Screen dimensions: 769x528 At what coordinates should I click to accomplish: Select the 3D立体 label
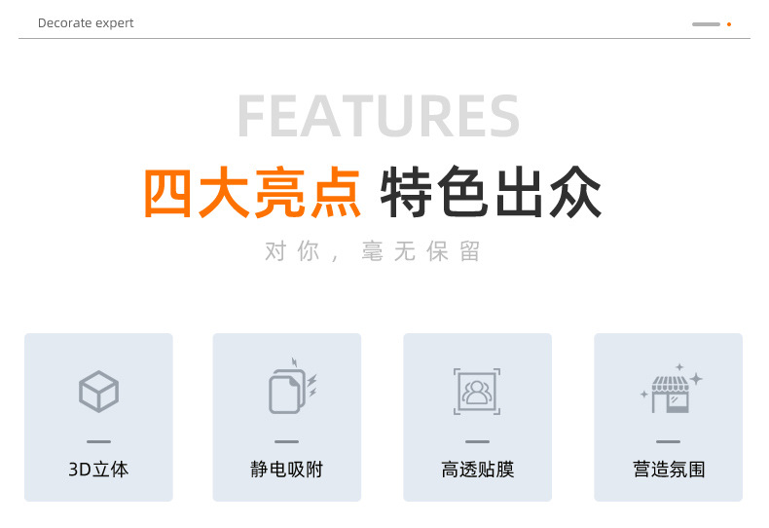pyautogui.click(x=98, y=470)
